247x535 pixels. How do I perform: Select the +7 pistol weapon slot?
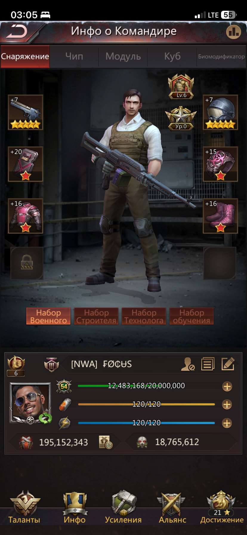25,112
